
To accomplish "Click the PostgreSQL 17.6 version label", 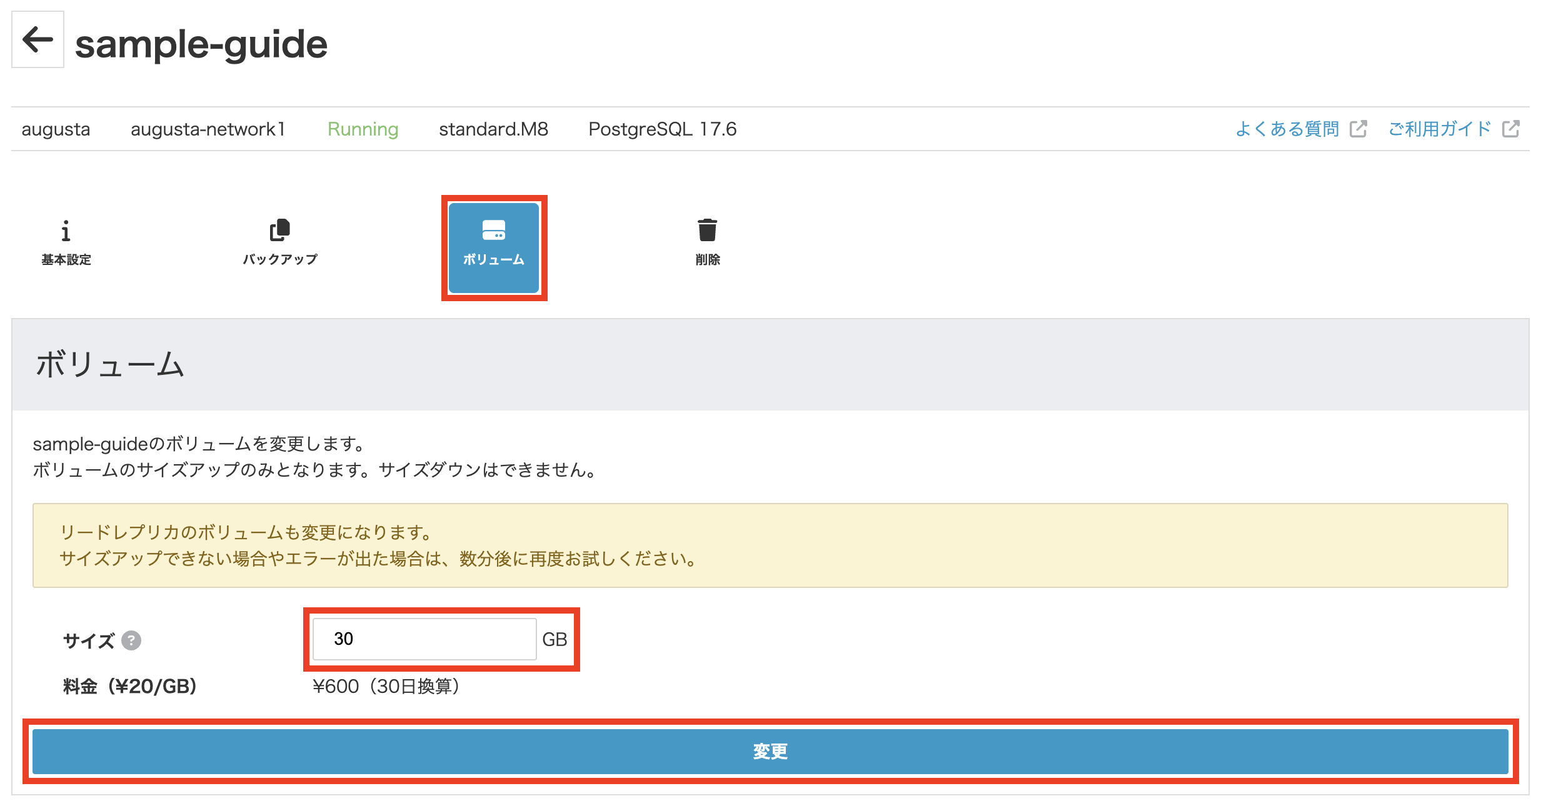I will coord(662,129).
